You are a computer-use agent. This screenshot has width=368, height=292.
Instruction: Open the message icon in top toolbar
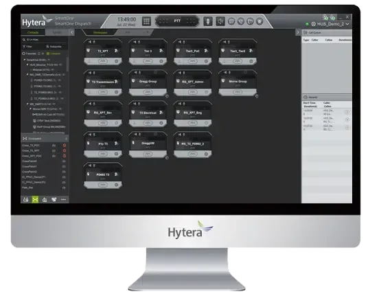231,21
